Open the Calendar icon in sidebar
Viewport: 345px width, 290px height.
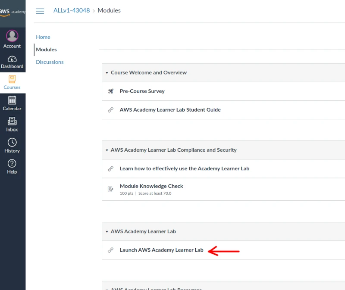click(x=12, y=100)
